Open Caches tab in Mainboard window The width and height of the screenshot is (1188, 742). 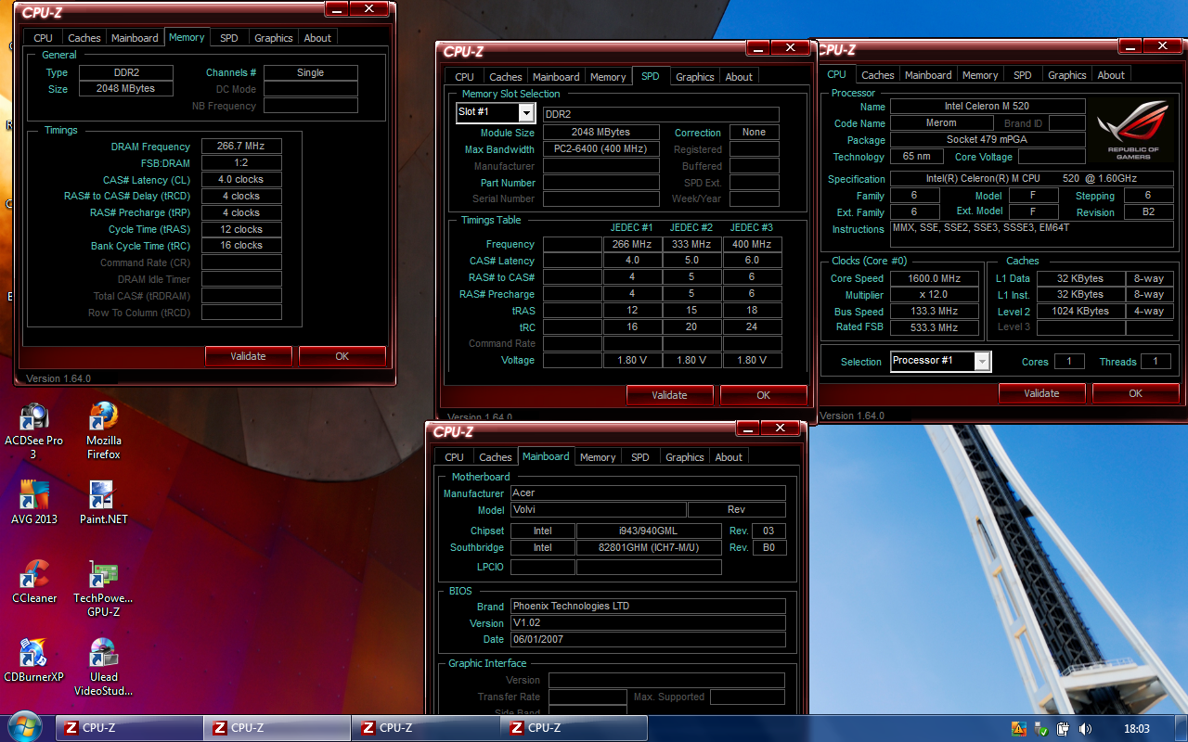(496, 457)
